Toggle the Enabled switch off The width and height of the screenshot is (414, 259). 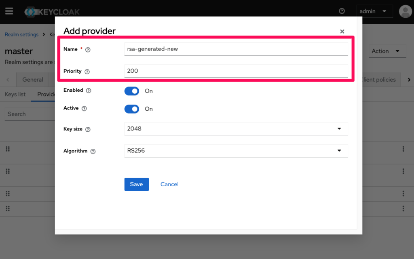click(131, 91)
